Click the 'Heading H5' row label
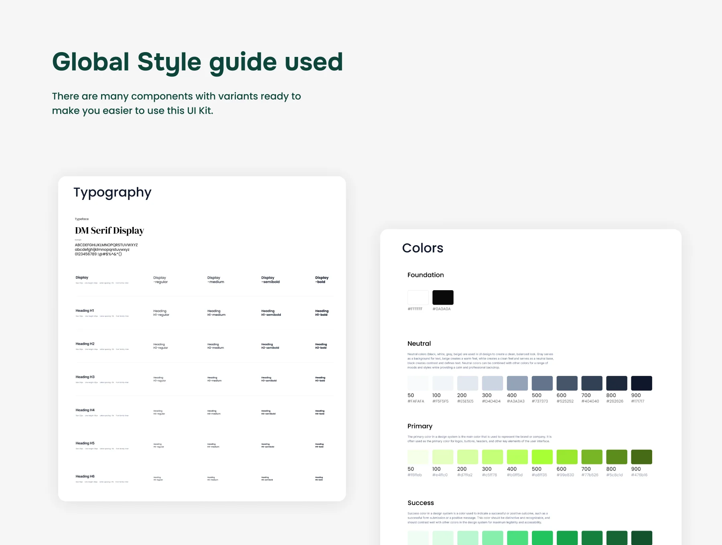Viewport: 722px width, 545px height. point(85,443)
